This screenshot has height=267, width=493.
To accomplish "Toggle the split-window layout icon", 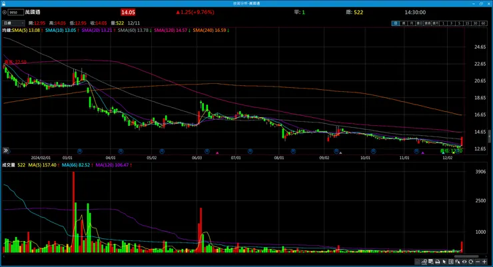I will click(x=451, y=262).
